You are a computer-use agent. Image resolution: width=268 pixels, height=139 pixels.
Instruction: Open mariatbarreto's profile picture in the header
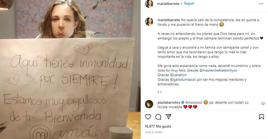[149, 4]
